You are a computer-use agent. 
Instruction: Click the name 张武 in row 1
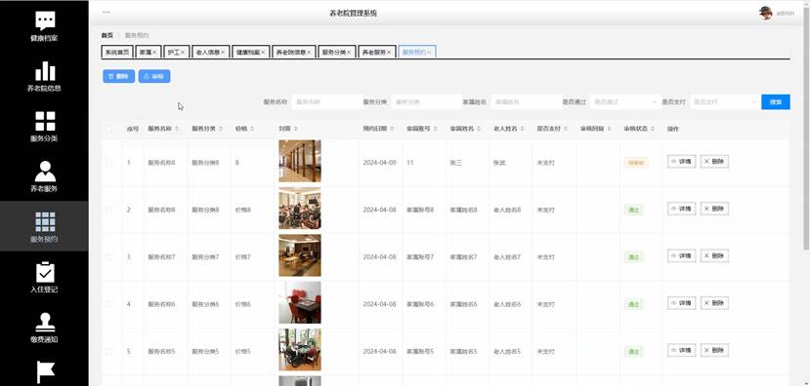(x=499, y=163)
